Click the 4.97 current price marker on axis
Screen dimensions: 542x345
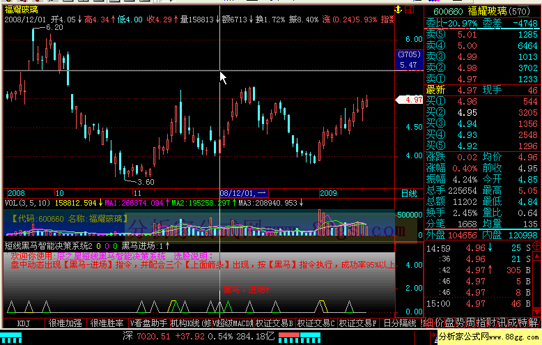coord(410,100)
